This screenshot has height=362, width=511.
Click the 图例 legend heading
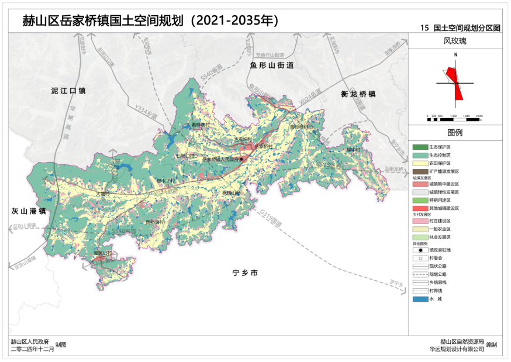(x=455, y=133)
